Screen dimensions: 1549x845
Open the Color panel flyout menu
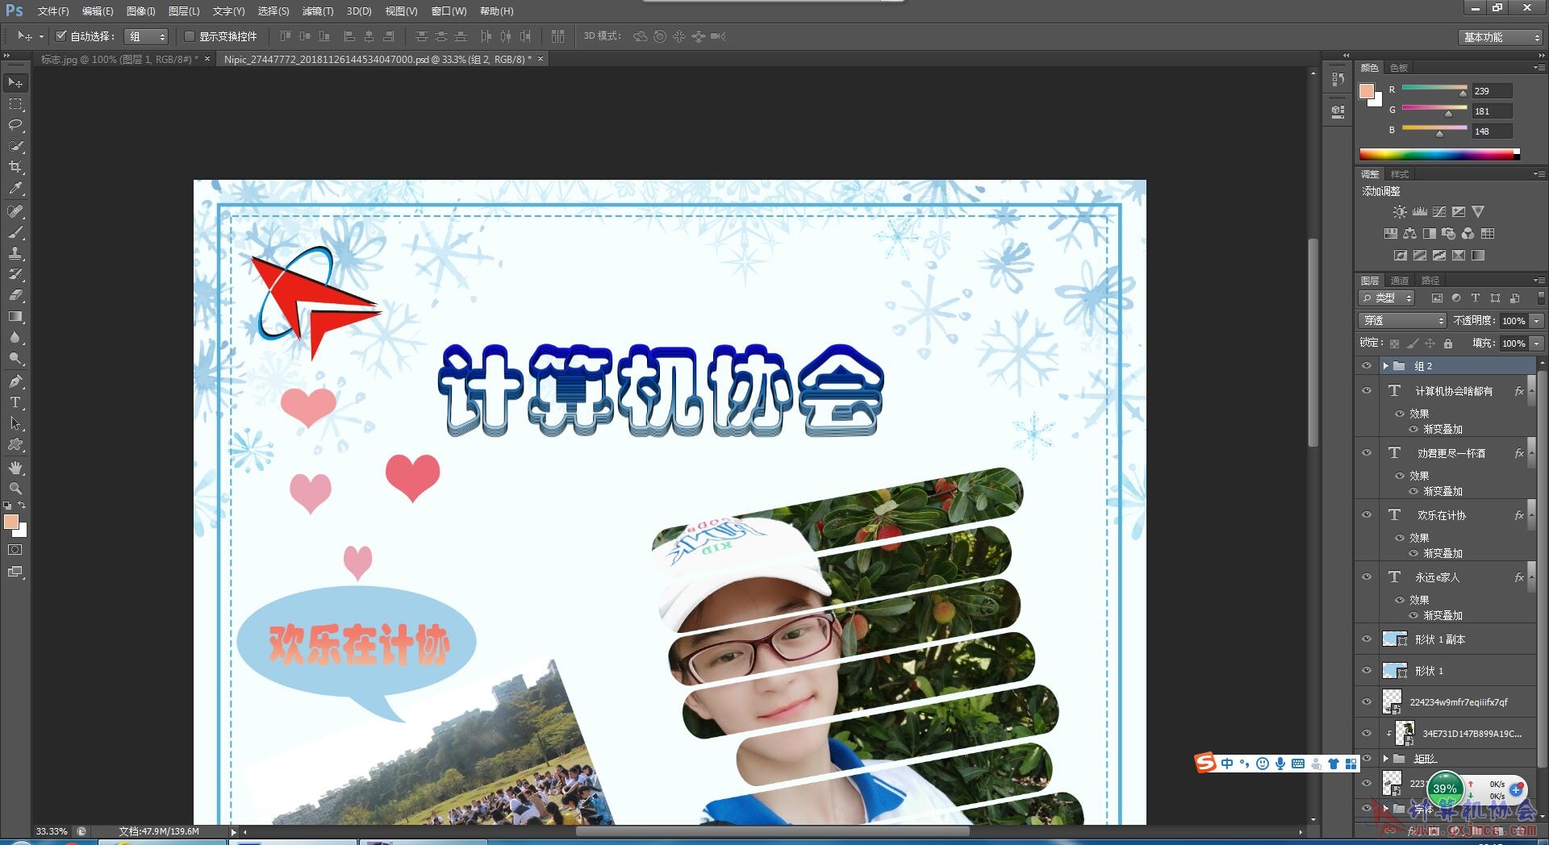(x=1539, y=68)
